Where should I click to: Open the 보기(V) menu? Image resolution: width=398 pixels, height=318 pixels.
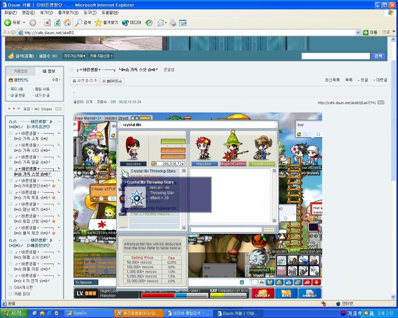[47, 12]
